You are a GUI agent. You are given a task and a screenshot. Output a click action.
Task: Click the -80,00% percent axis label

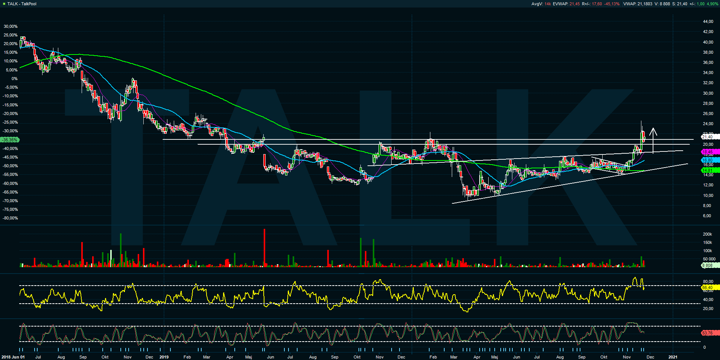(x=10, y=218)
